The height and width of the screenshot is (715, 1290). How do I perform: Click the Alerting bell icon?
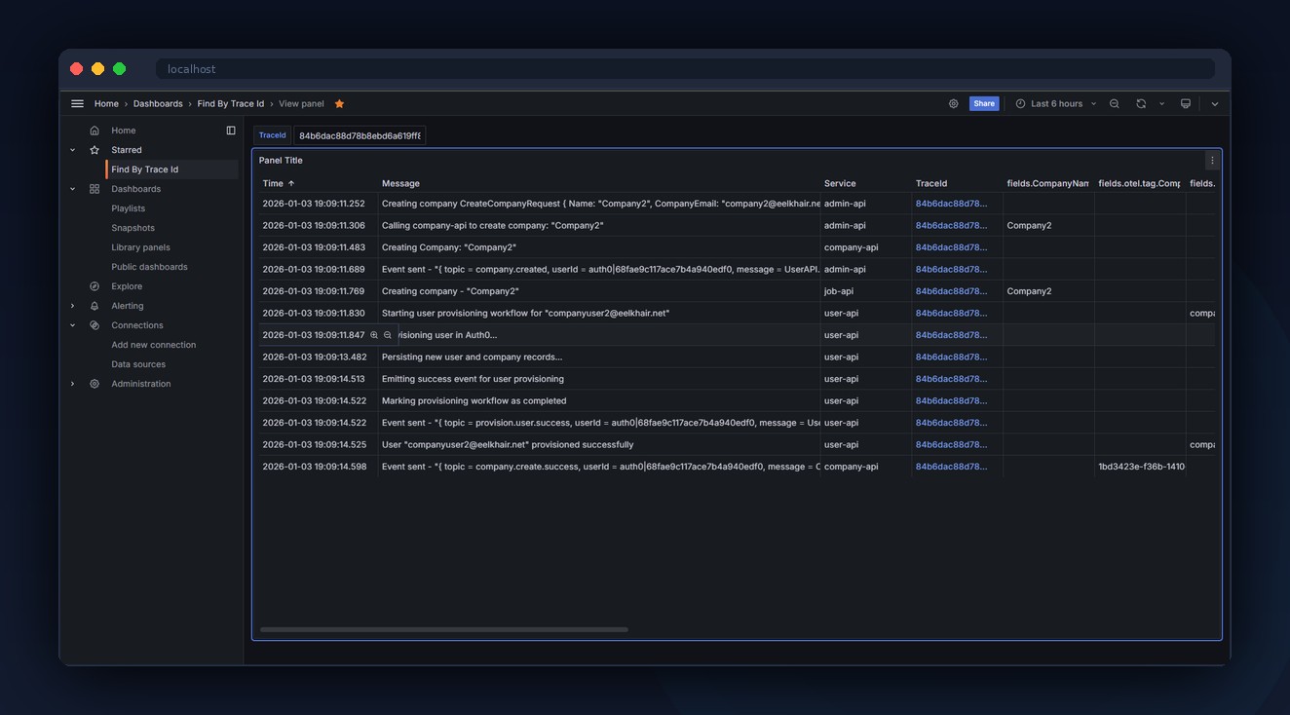pyautogui.click(x=94, y=305)
